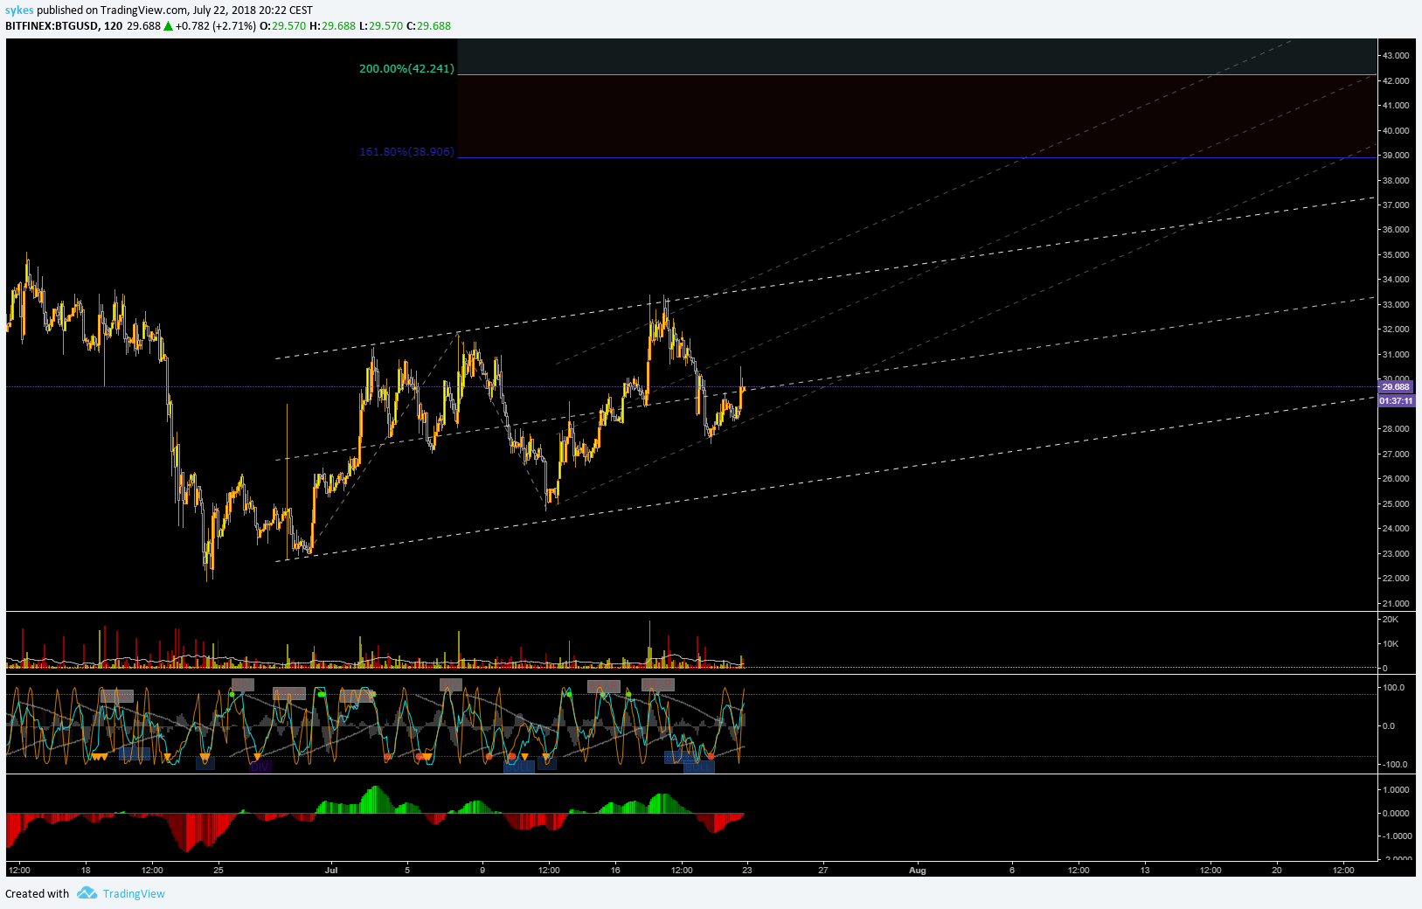Click the "Aug" date on the time axis
Viewport: 1422px width, 909px height.
point(917,870)
